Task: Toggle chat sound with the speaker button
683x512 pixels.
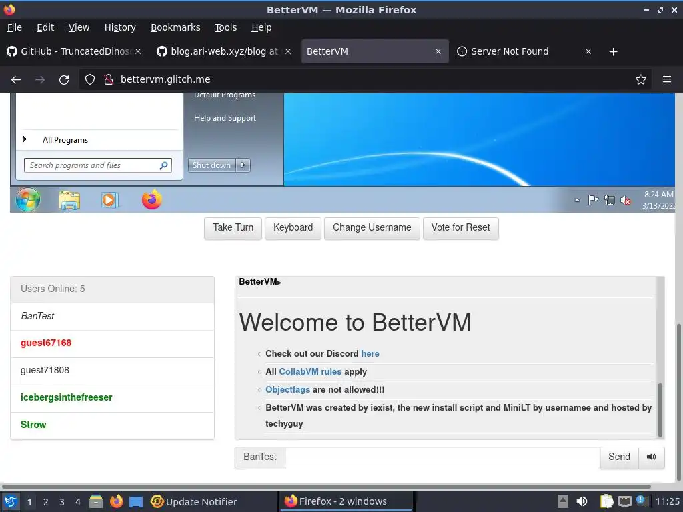Action: click(x=651, y=457)
